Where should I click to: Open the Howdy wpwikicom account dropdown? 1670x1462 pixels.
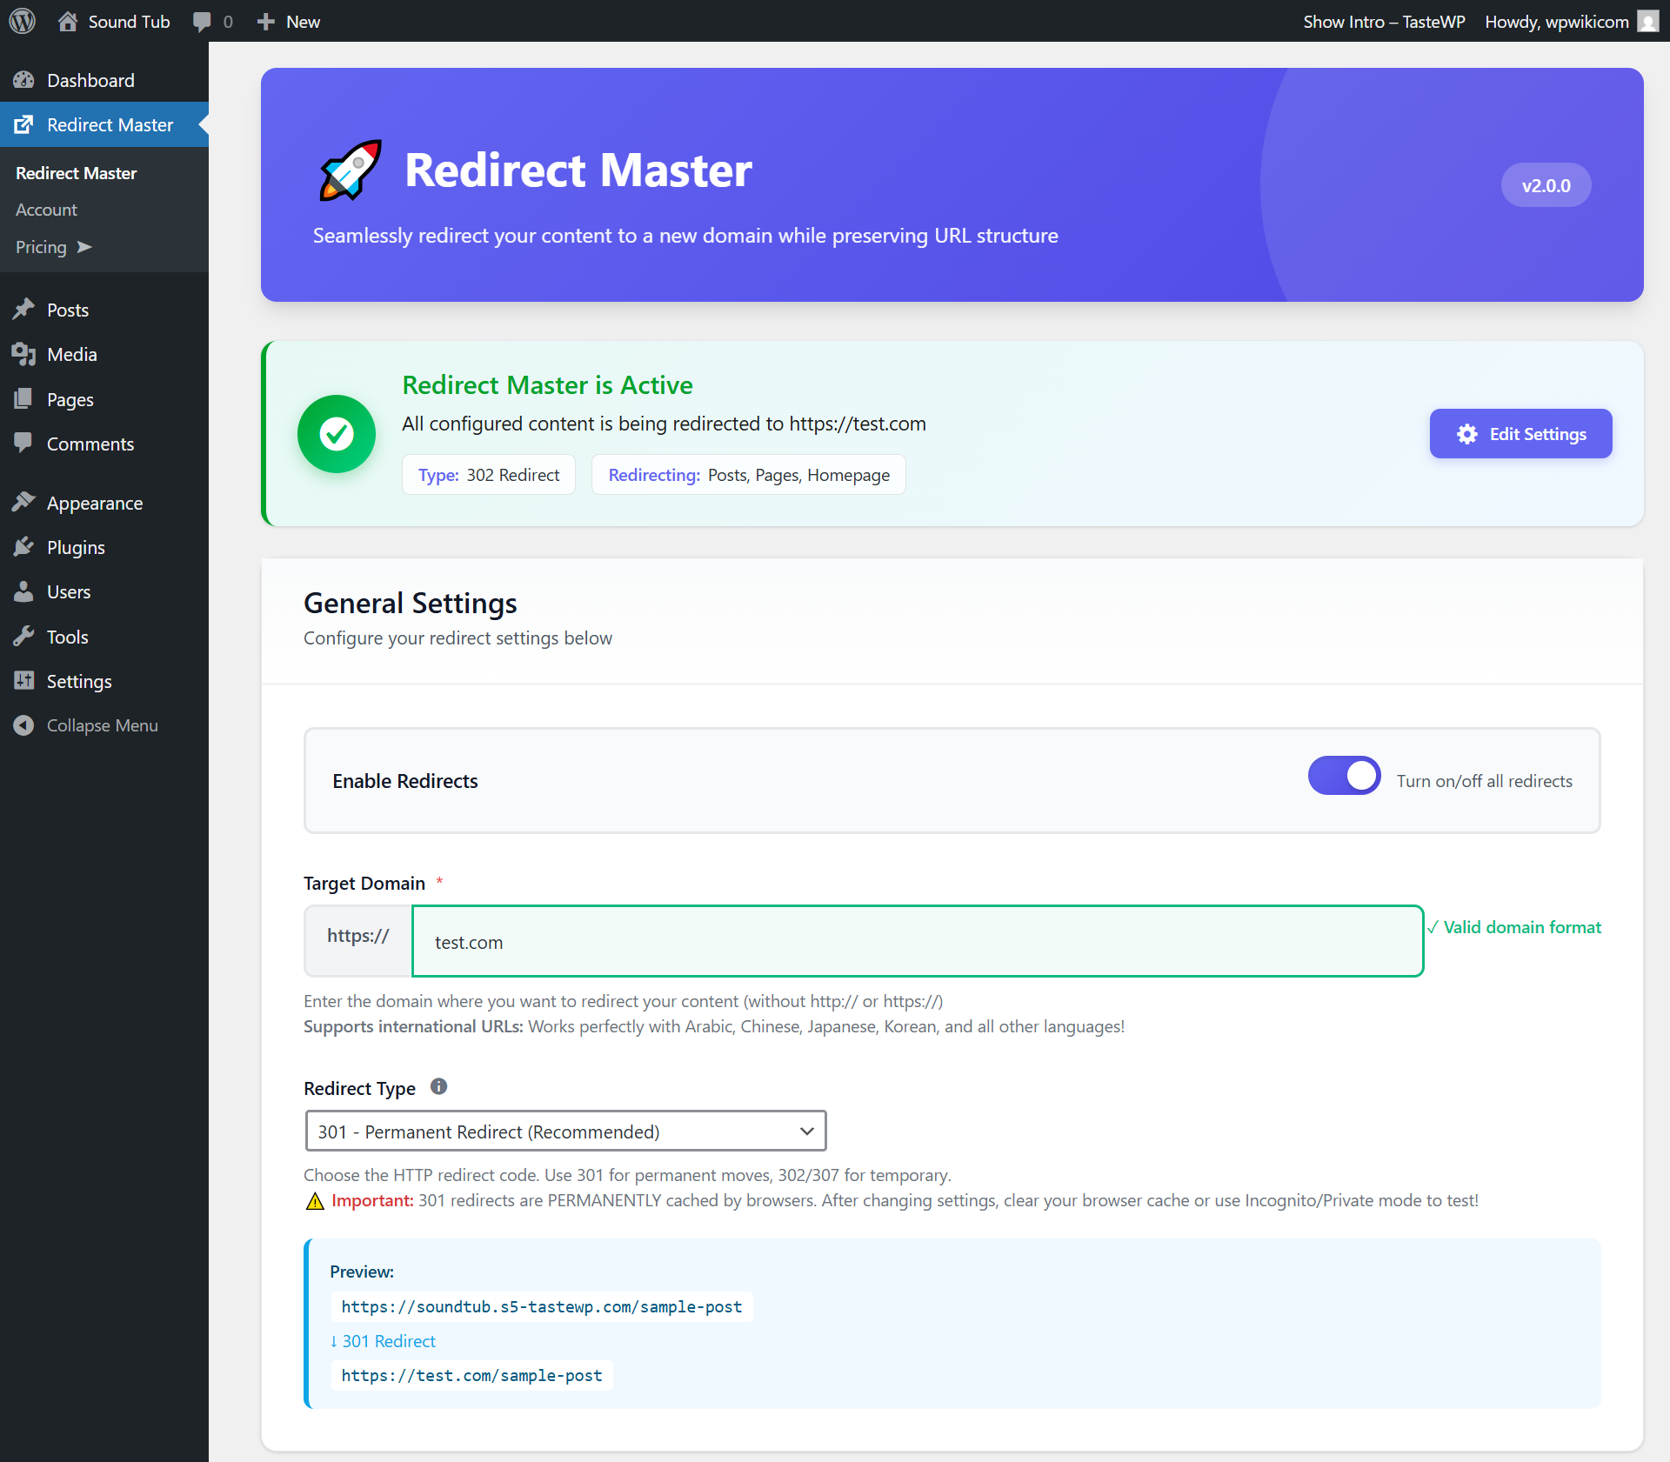coord(1557,21)
